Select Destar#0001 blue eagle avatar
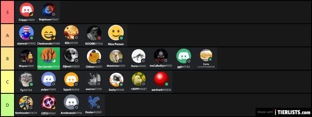 pyautogui.click(x=94, y=102)
